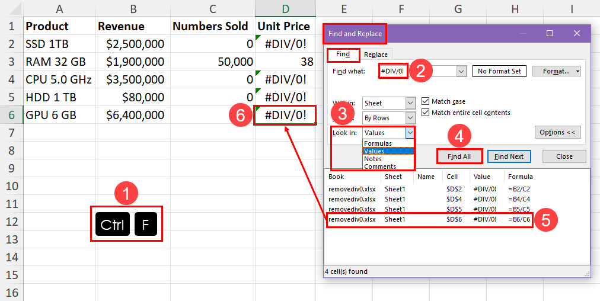
Task: Click the Name results column header
Action: 428,177
